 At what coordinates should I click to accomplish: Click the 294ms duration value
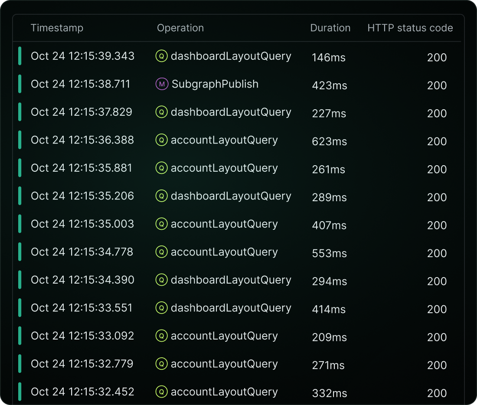click(330, 281)
